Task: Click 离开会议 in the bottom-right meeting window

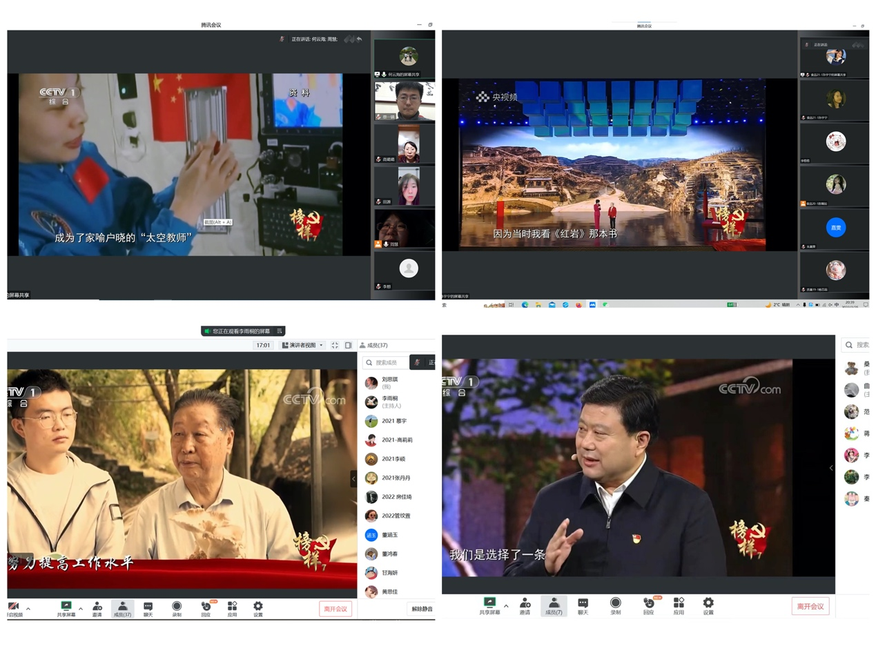Action: coord(810,606)
